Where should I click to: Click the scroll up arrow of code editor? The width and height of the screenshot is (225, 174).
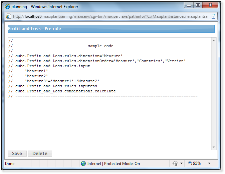click(214, 40)
